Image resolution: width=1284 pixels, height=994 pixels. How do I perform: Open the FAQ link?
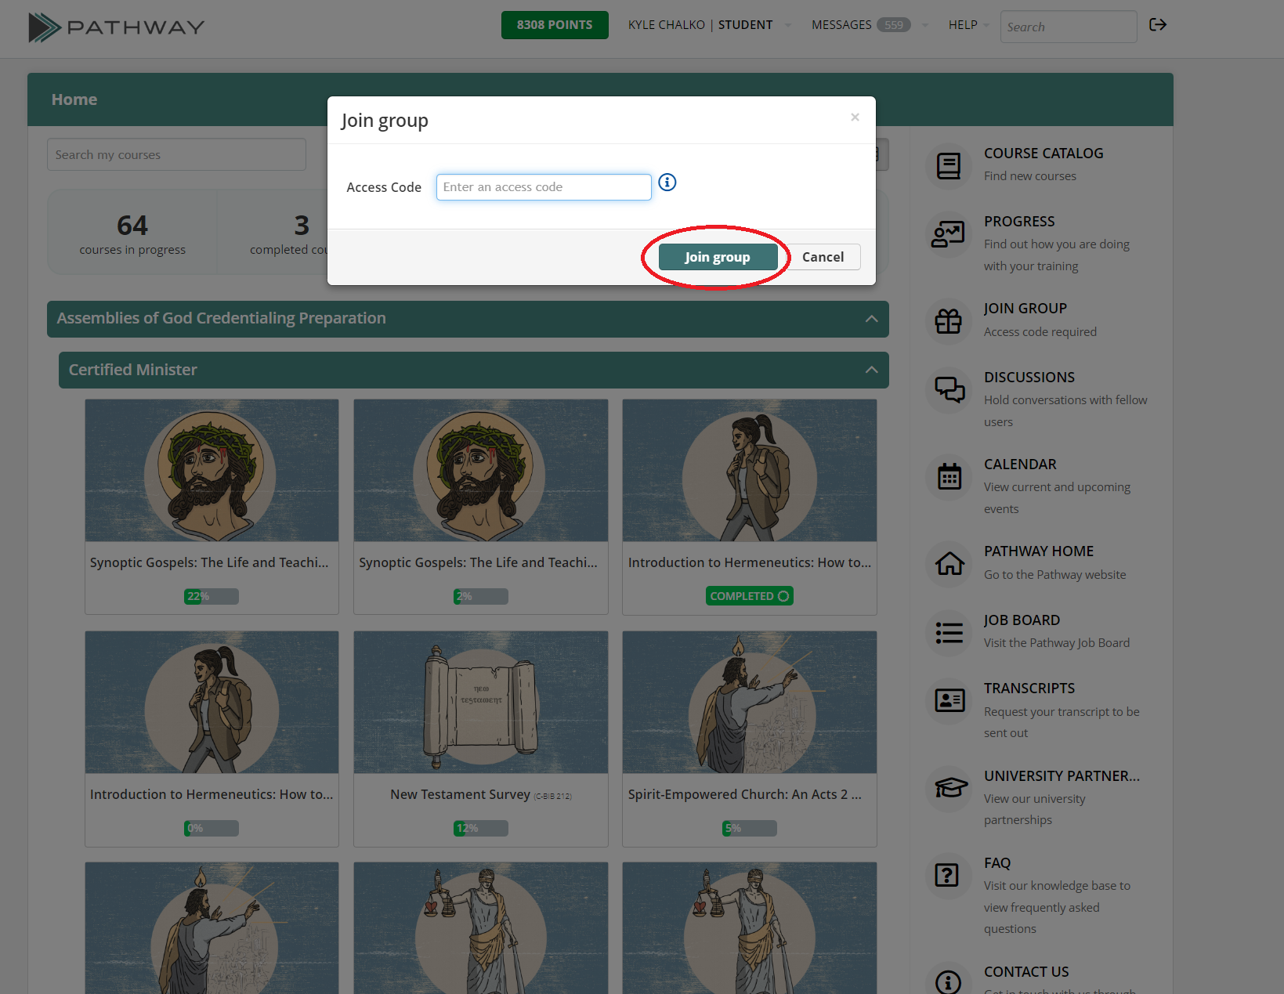(x=997, y=863)
